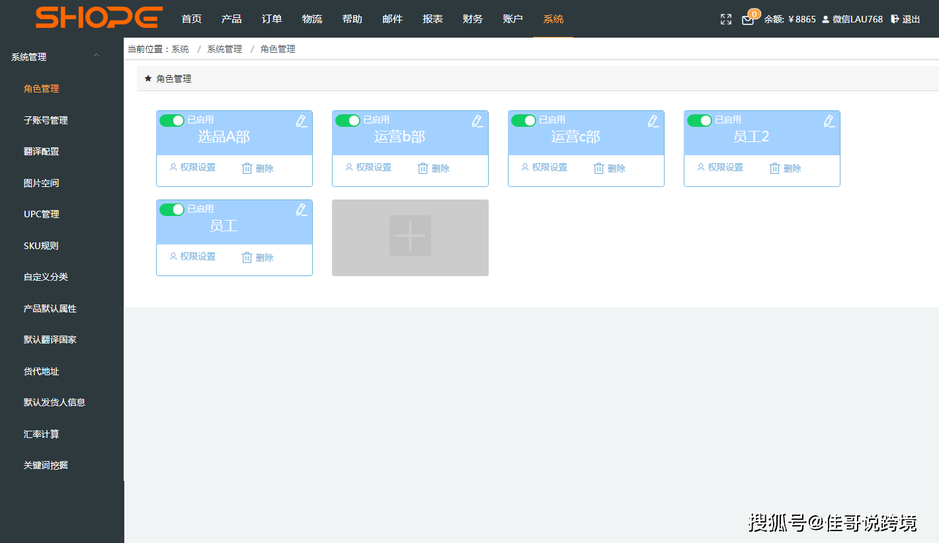Disable the 已启用 toggle on 选品A部
Viewport: 939px width, 543px height.
tap(172, 120)
